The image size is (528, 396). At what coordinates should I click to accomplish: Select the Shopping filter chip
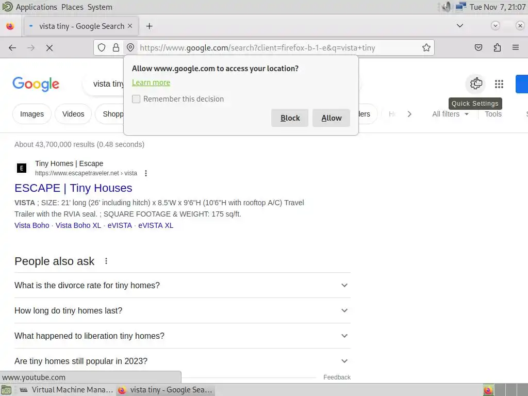tap(110, 114)
